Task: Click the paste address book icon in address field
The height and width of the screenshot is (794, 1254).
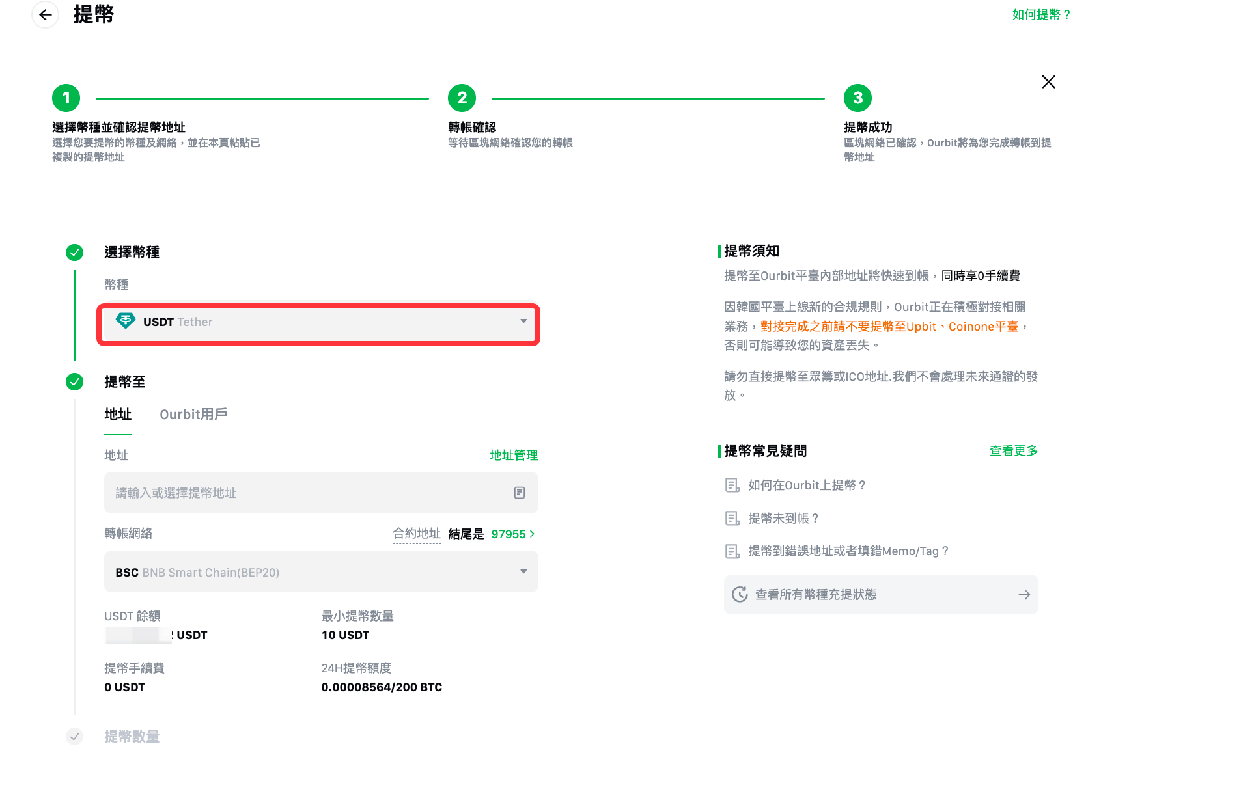Action: tap(520, 493)
